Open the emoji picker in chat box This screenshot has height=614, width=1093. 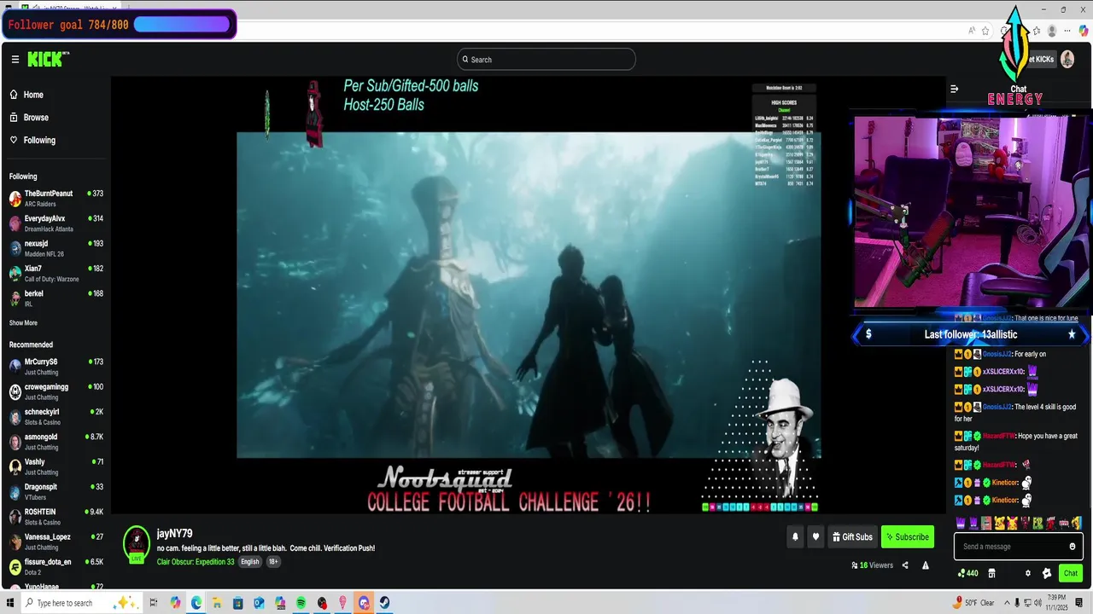1073,547
